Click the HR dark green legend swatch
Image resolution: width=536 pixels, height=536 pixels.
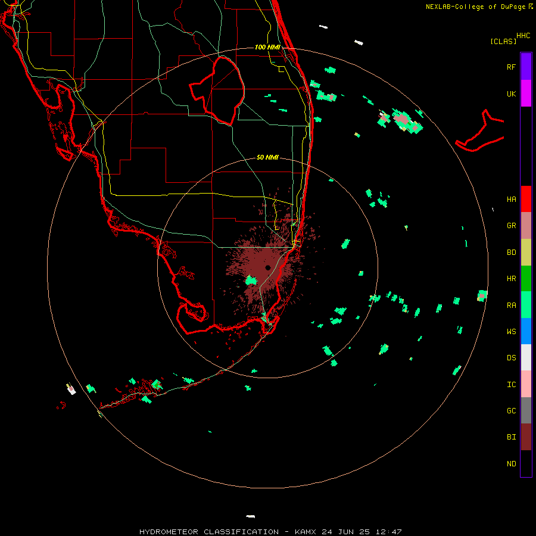point(526,279)
